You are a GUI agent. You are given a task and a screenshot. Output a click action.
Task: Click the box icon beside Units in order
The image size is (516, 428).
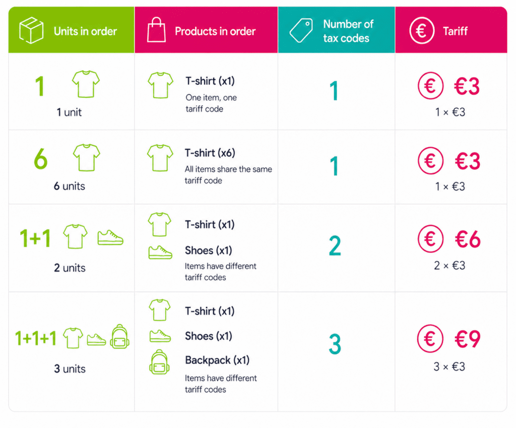coord(31,31)
